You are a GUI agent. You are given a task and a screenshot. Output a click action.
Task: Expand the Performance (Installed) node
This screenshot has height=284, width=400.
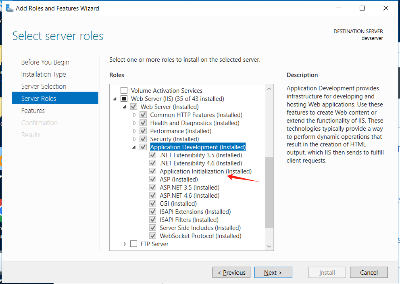[x=134, y=131]
